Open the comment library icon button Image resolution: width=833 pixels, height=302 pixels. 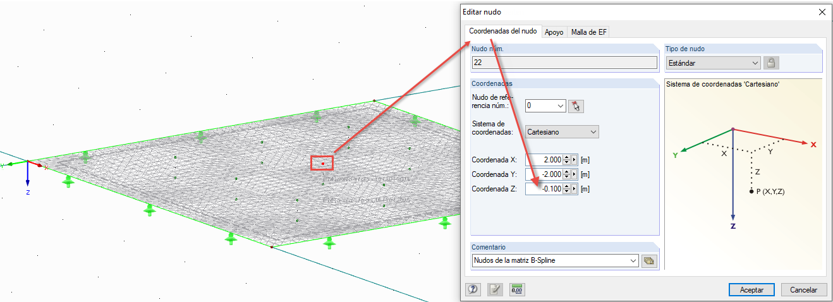[648, 260]
